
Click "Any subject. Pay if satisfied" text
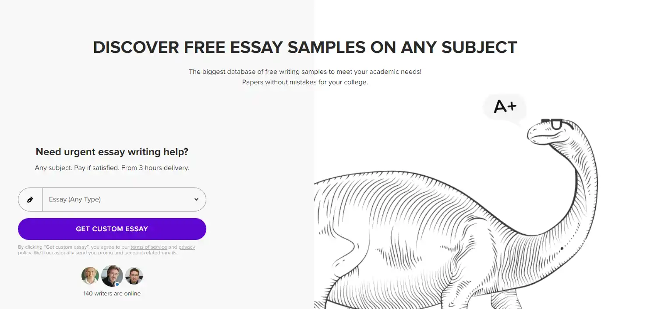coord(112,168)
